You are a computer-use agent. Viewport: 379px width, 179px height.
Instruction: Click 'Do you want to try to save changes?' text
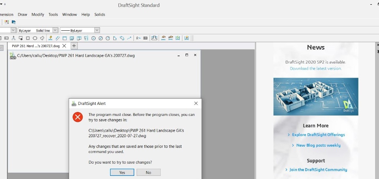click(120, 162)
